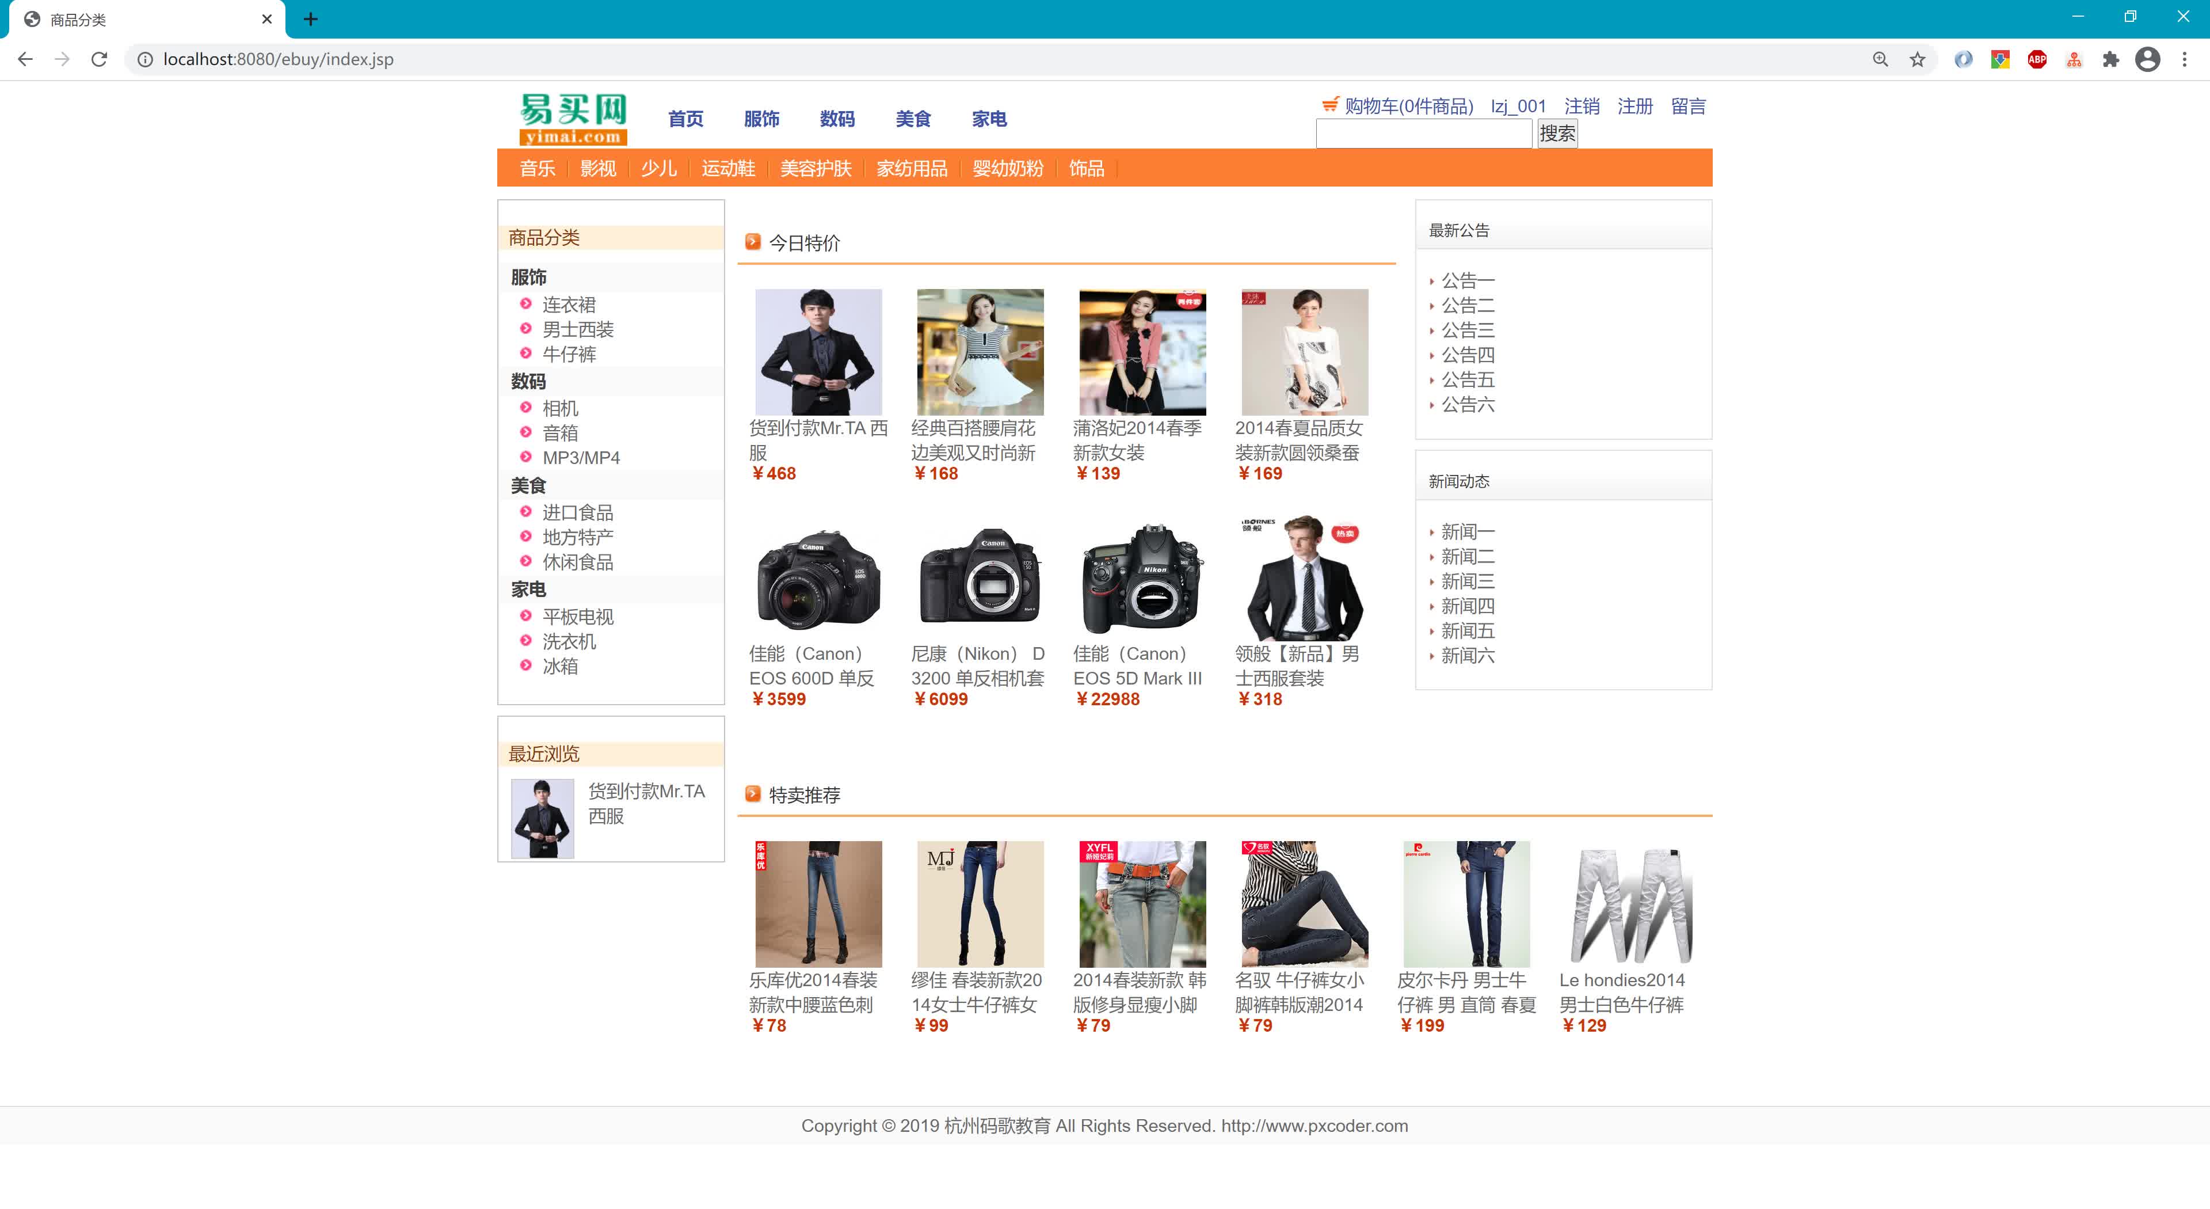Image resolution: width=2210 pixels, height=1209 pixels.
Task: Open the 服饰 nav menu
Action: 762,119
